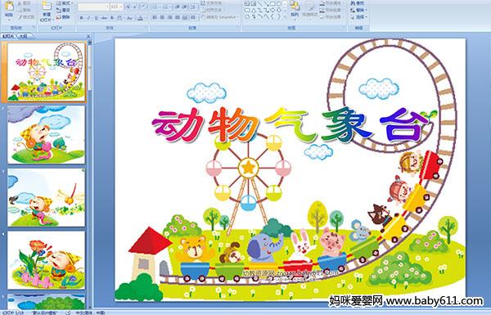Image resolution: width=491 pixels, height=315 pixels.
Task: Select the oval shape in the shapes gallery
Action: (x=279, y=4)
